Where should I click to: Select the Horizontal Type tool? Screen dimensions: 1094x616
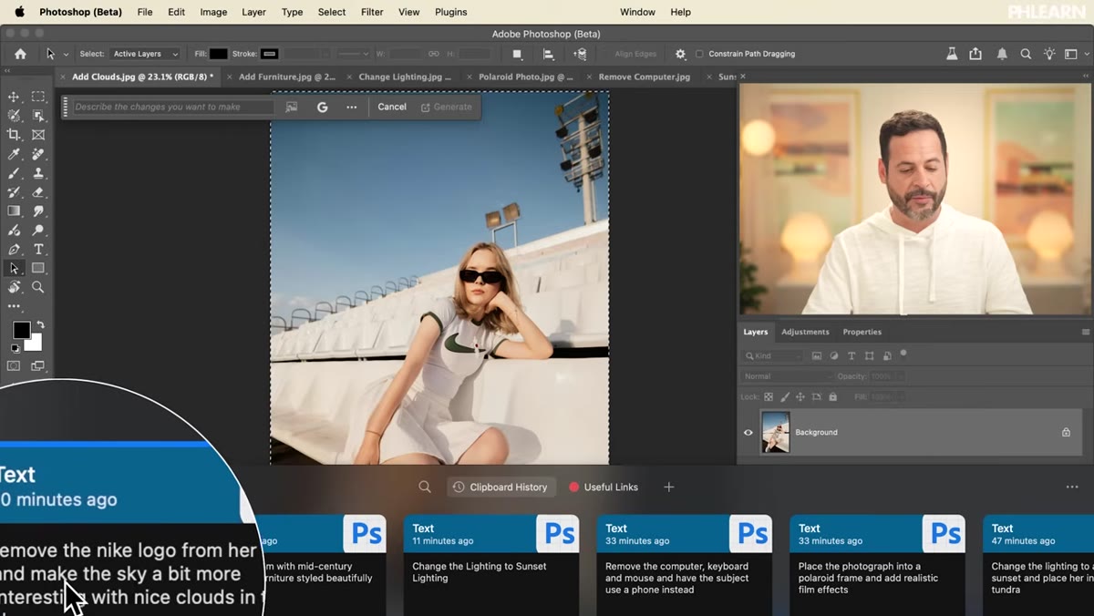pos(38,250)
